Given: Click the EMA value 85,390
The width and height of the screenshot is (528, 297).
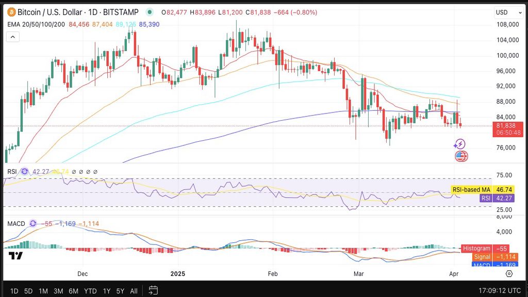Looking at the screenshot, I should (149, 24).
